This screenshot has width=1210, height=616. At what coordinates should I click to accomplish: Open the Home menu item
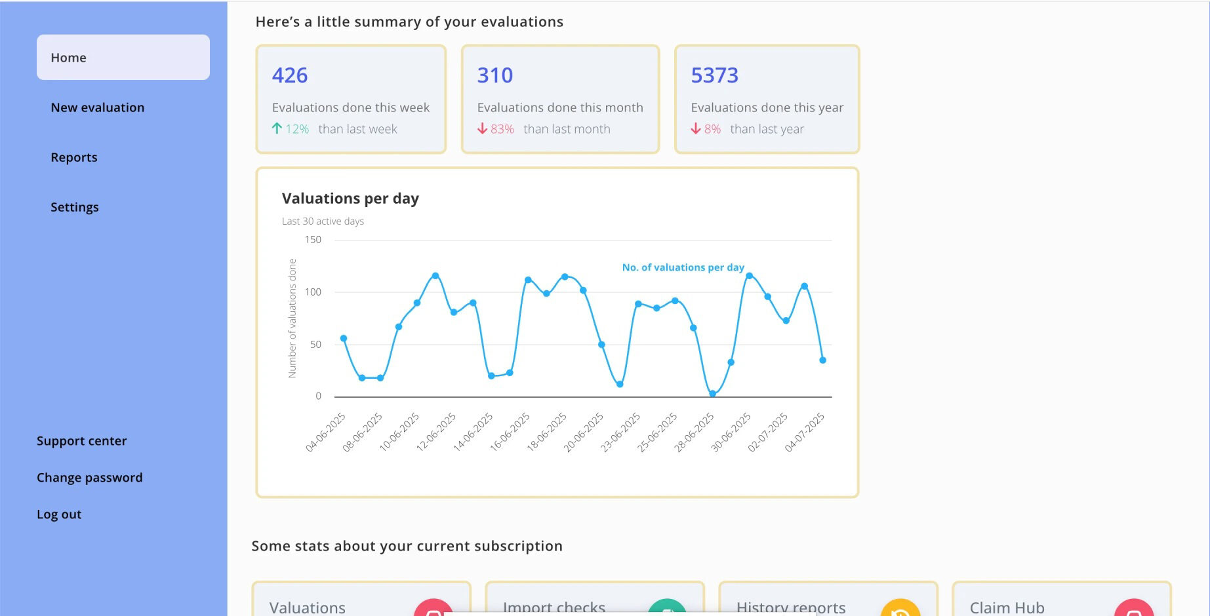(x=123, y=58)
